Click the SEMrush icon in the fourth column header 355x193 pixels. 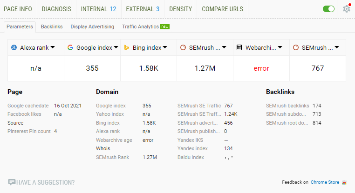[183, 47]
